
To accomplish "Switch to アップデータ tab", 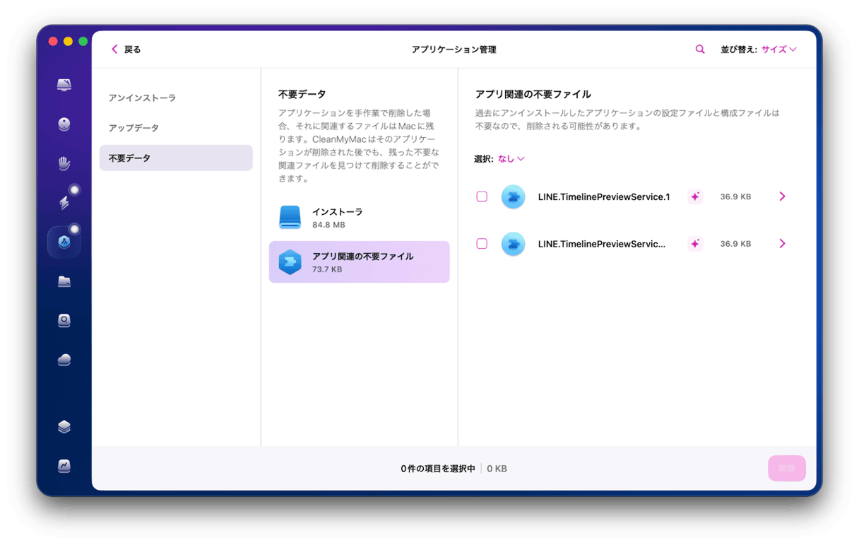I will tap(176, 128).
